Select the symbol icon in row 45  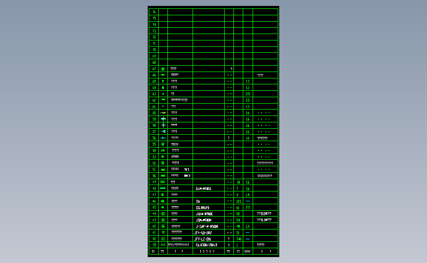[163, 207]
